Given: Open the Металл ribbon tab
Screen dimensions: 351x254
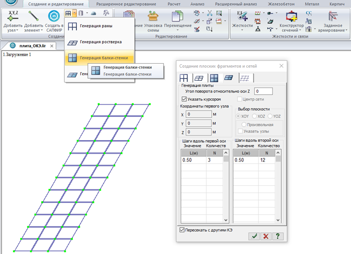Looking at the screenshot, I should pos(312,4).
